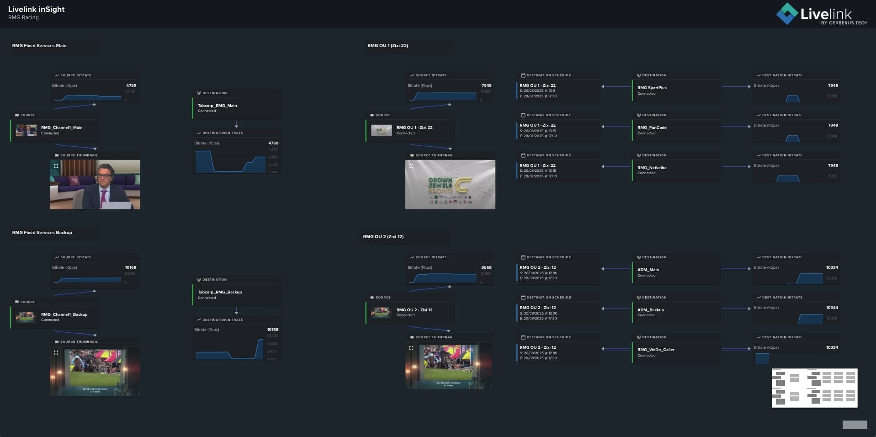The image size is (876, 437).
Task: Click chart icon in Source Bitrate header showing 10168
Action: pos(57,257)
